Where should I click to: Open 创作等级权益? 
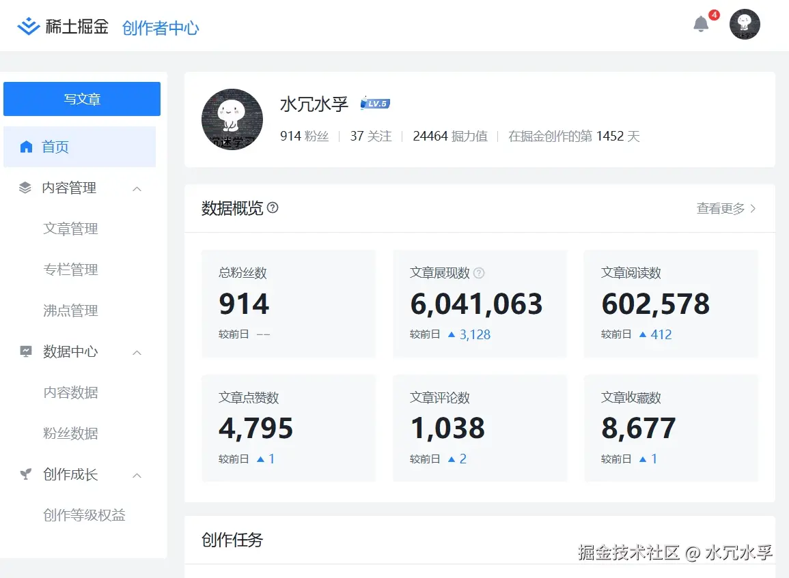[84, 515]
